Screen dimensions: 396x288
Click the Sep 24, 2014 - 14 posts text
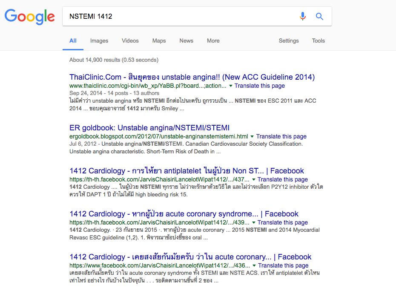114,93
